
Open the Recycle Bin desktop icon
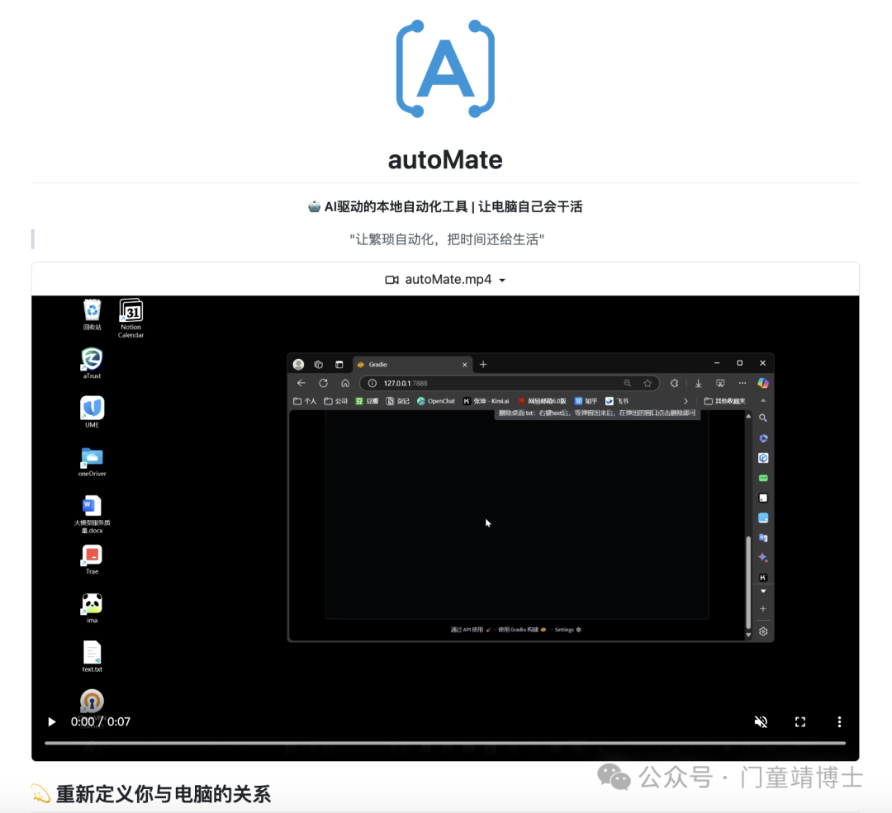click(93, 314)
